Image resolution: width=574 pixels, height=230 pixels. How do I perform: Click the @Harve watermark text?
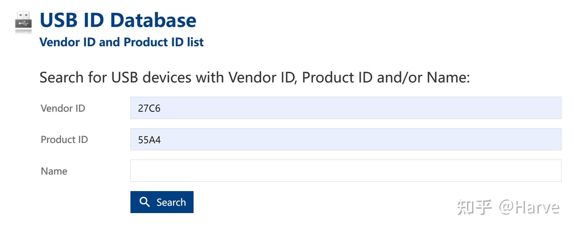[529, 207]
